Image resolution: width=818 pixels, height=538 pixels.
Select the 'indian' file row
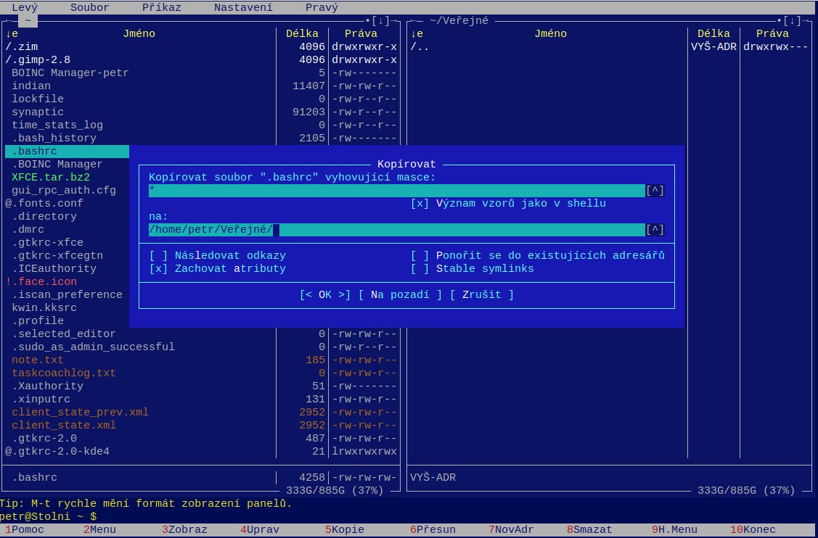[x=201, y=86]
